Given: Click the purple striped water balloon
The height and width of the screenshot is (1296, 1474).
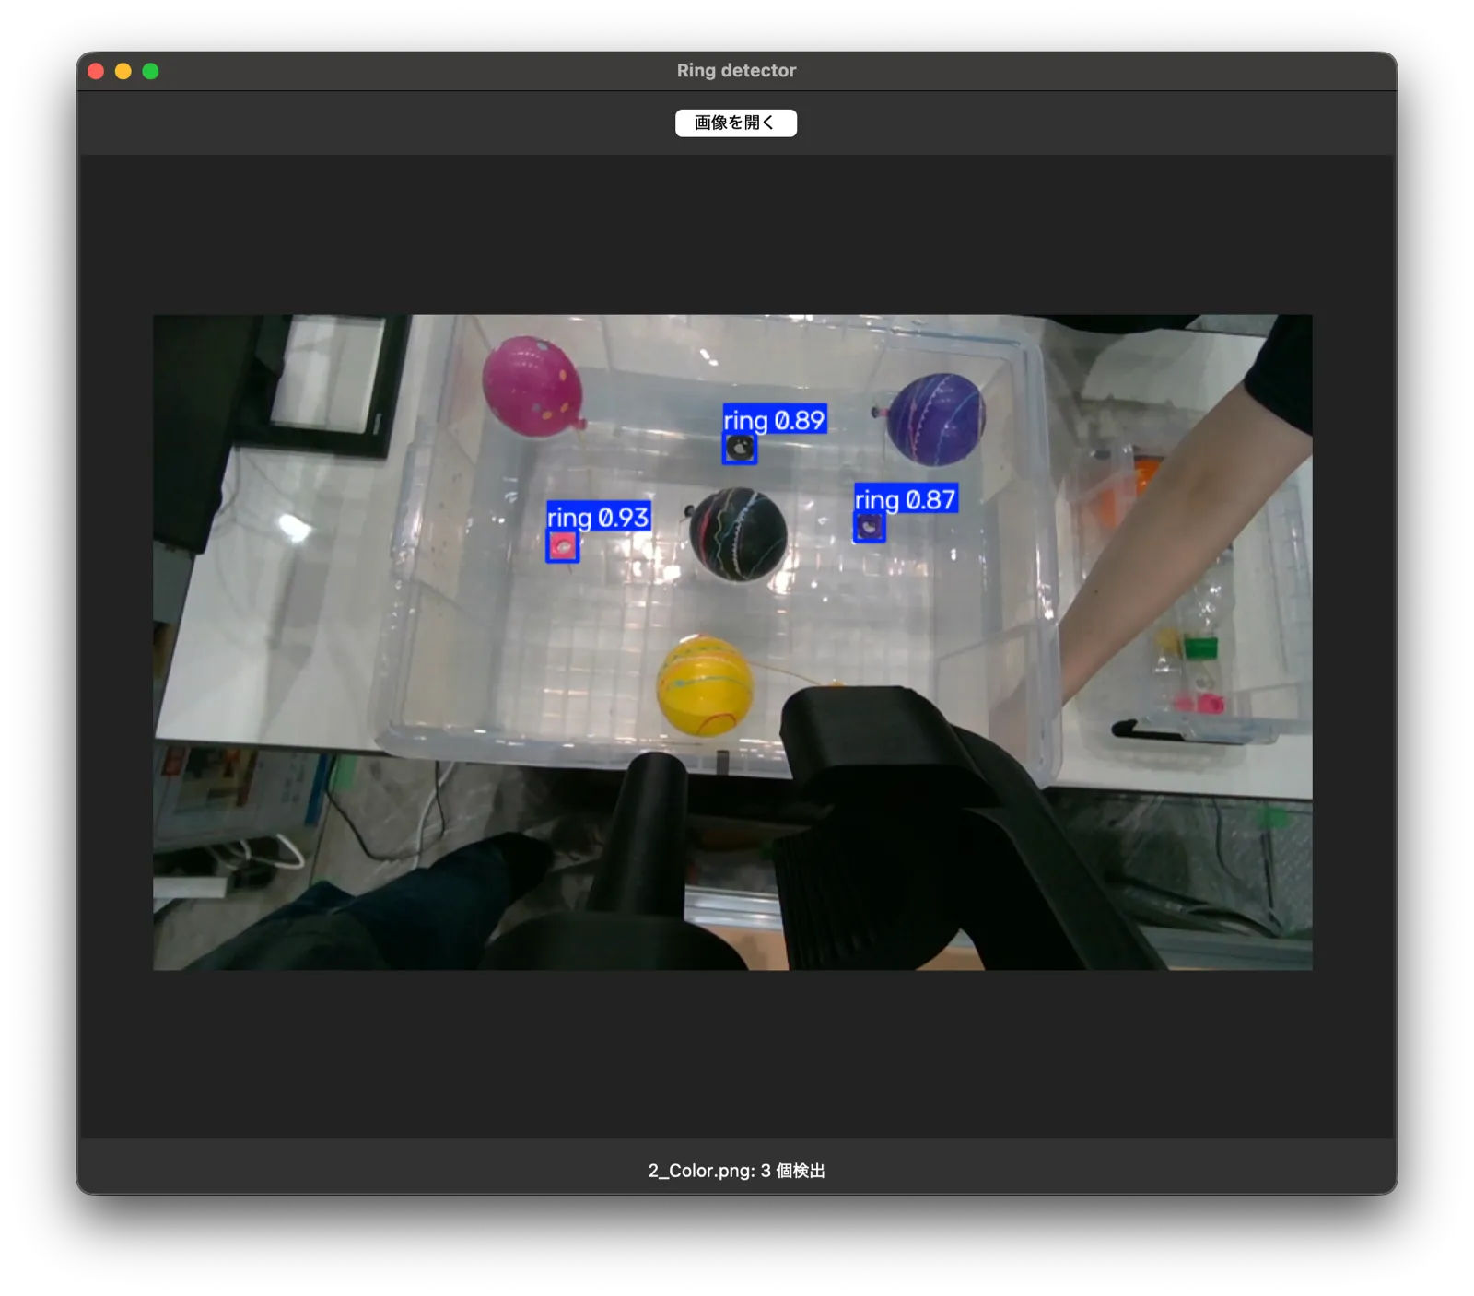Looking at the screenshot, I should pos(933,419).
